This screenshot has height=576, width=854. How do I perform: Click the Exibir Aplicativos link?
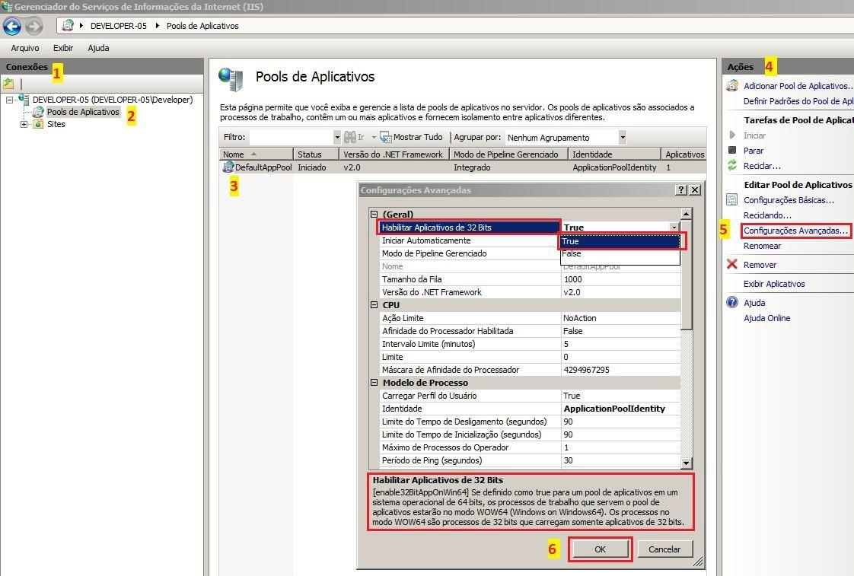pos(774,284)
